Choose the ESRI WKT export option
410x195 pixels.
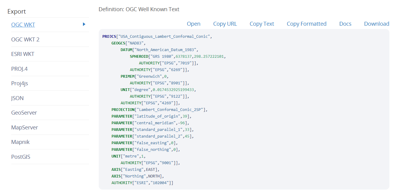tap(23, 54)
